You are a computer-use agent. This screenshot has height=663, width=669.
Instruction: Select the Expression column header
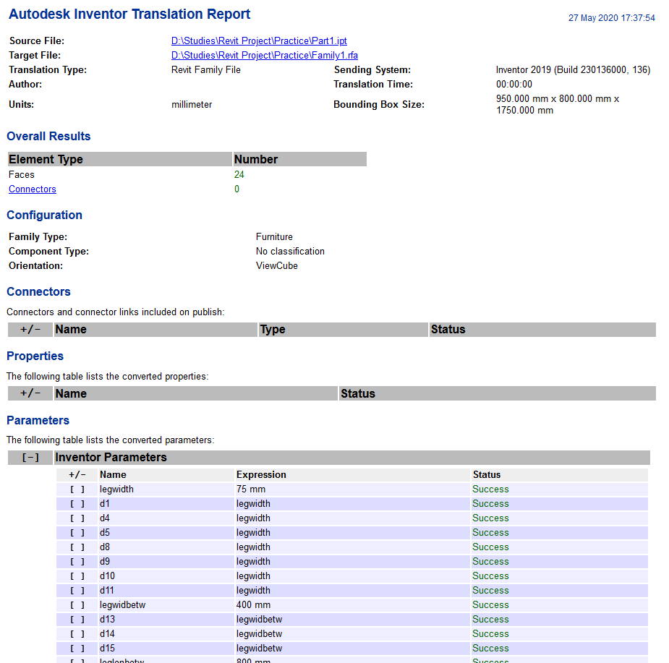point(260,474)
